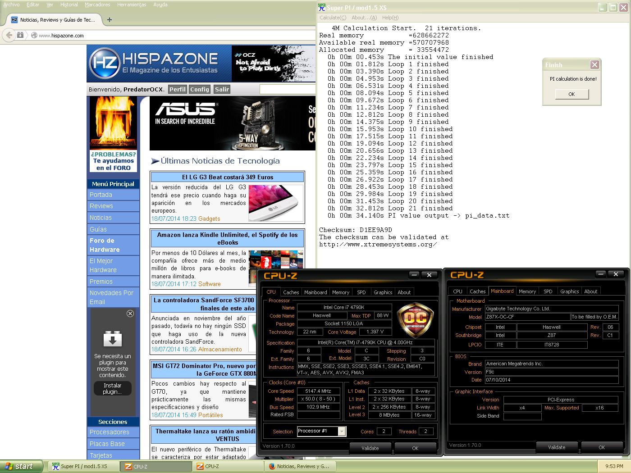The height and width of the screenshot is (473, 631).
Task: Log out with the Salir button
Action: (222, 89)
